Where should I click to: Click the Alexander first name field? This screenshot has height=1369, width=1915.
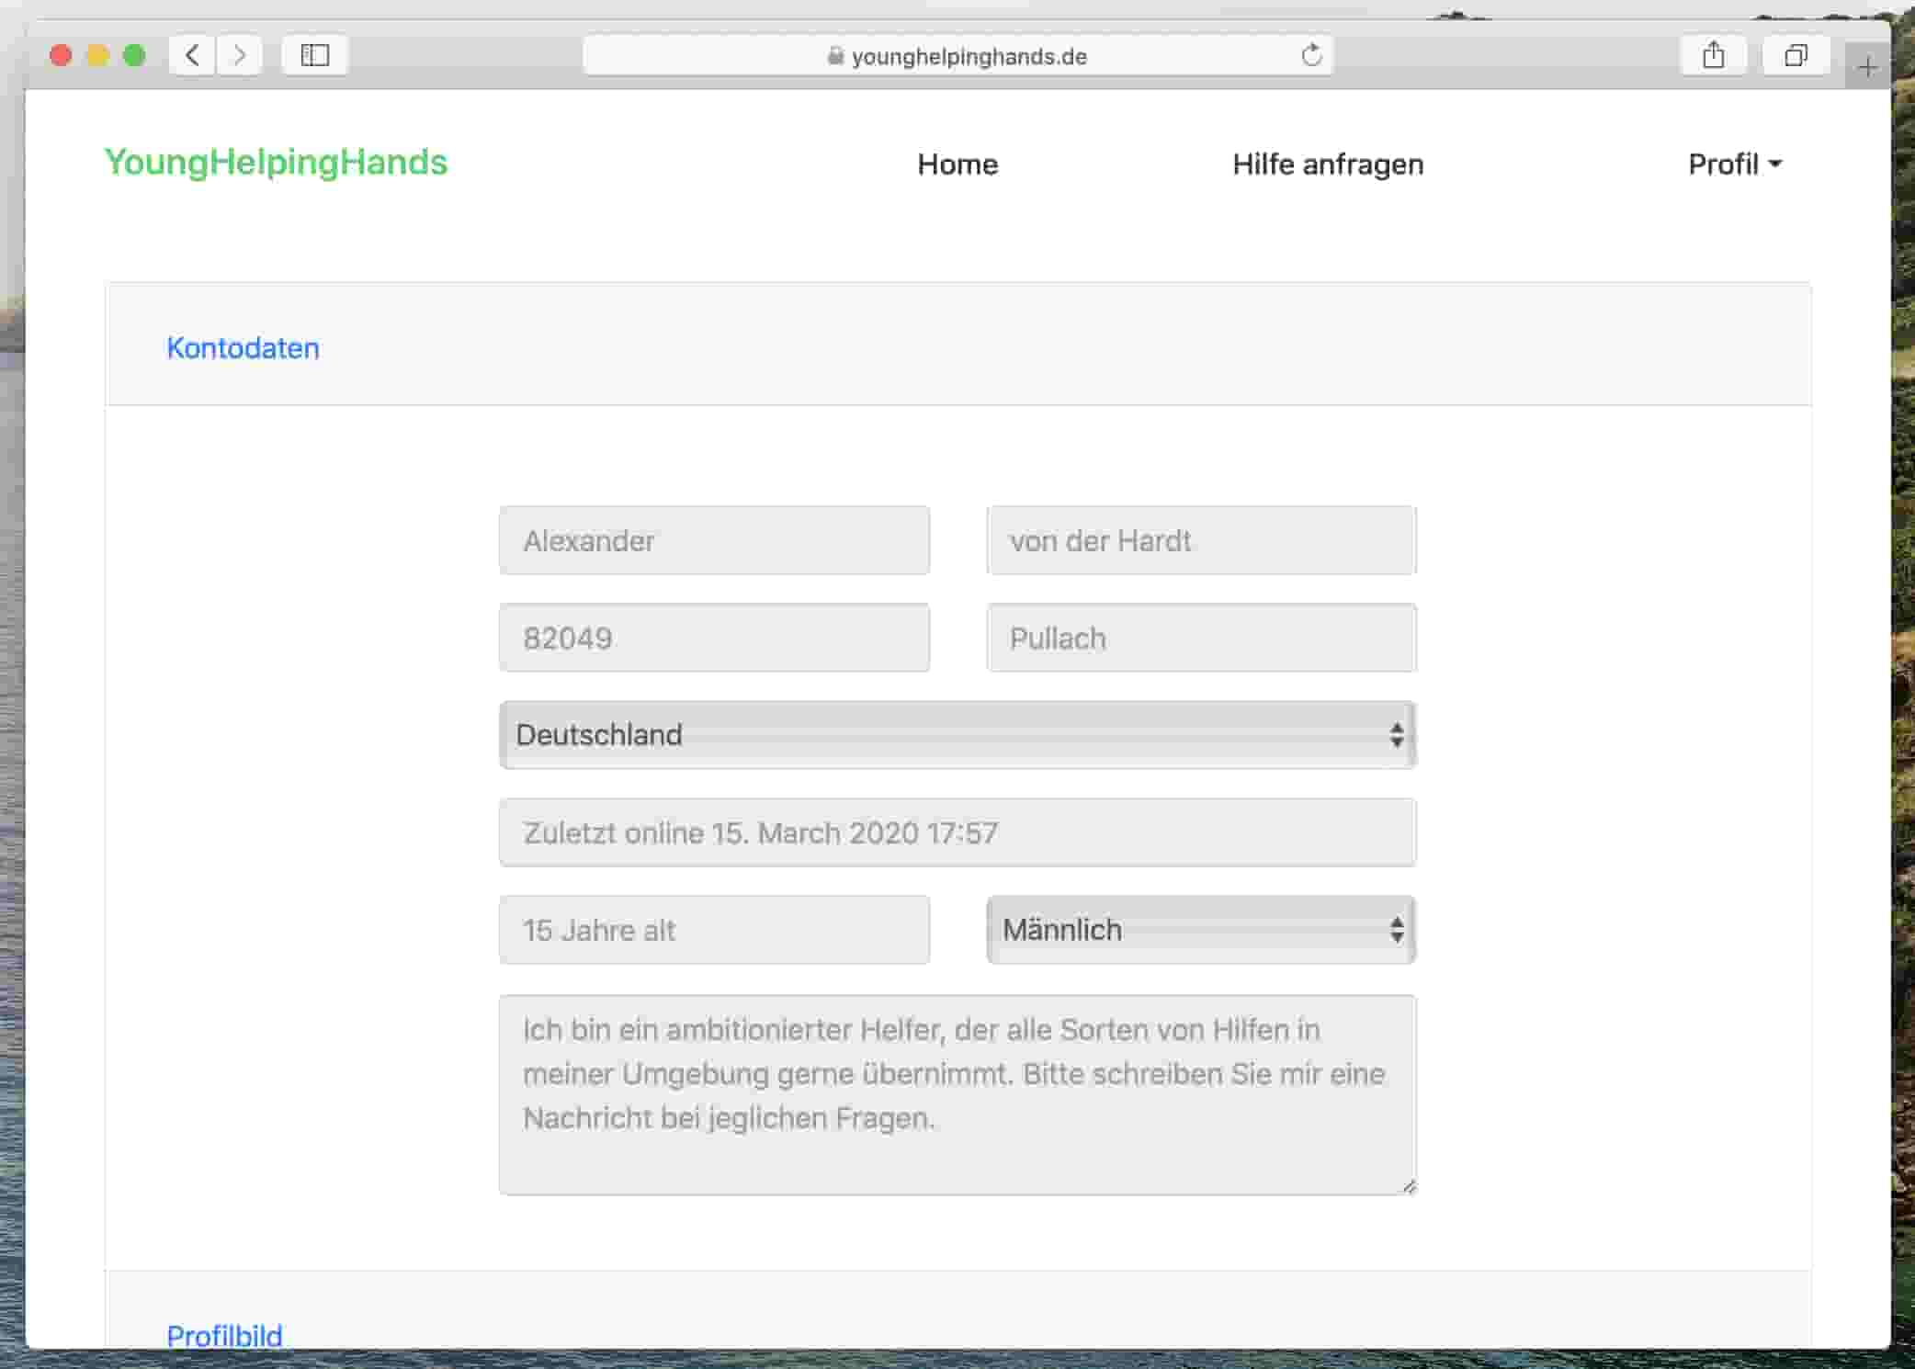click(714, 540)
